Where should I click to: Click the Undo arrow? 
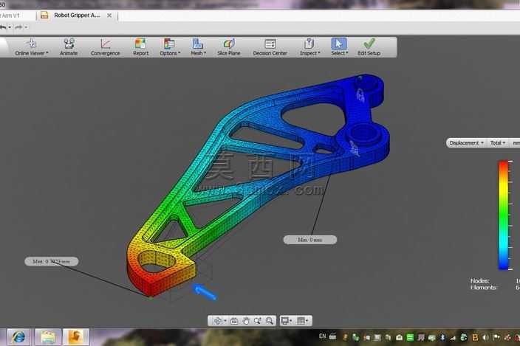click(3, 27)
